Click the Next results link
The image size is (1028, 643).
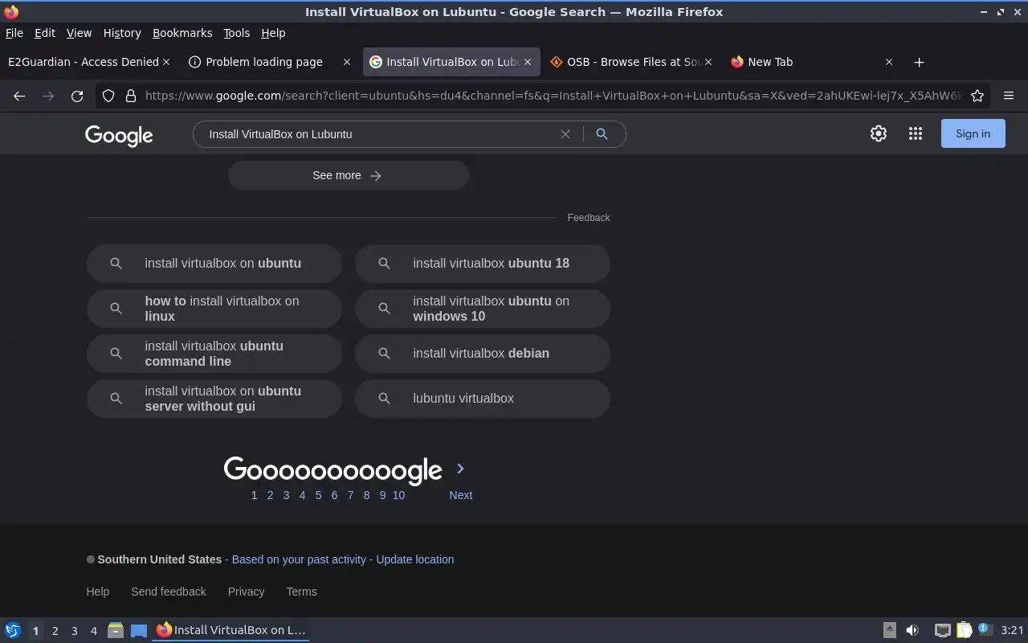tap(460, 495)
